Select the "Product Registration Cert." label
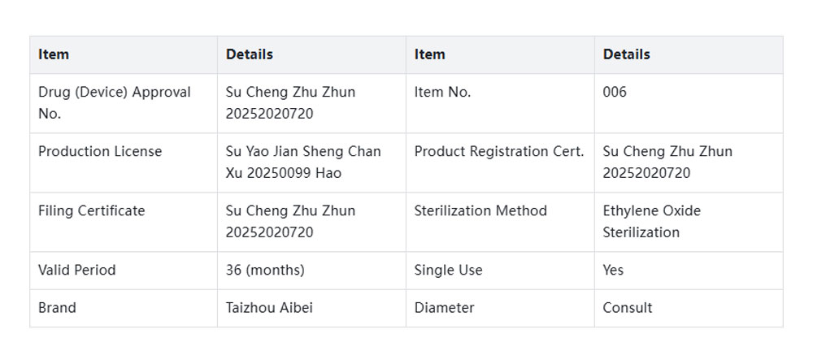Viewport: 813px width, 364px height. point(498,151)
